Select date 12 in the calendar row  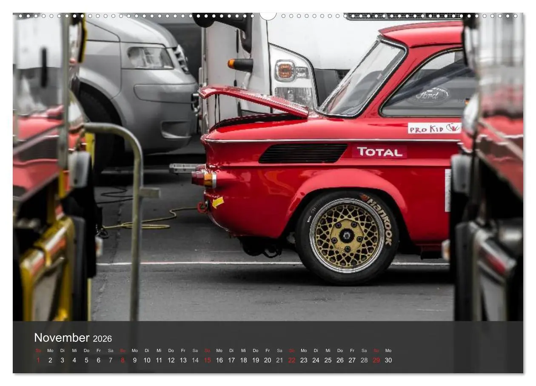coord(171,360)
